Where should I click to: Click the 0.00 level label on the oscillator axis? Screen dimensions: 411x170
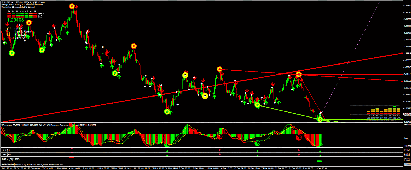click(406, 139)
